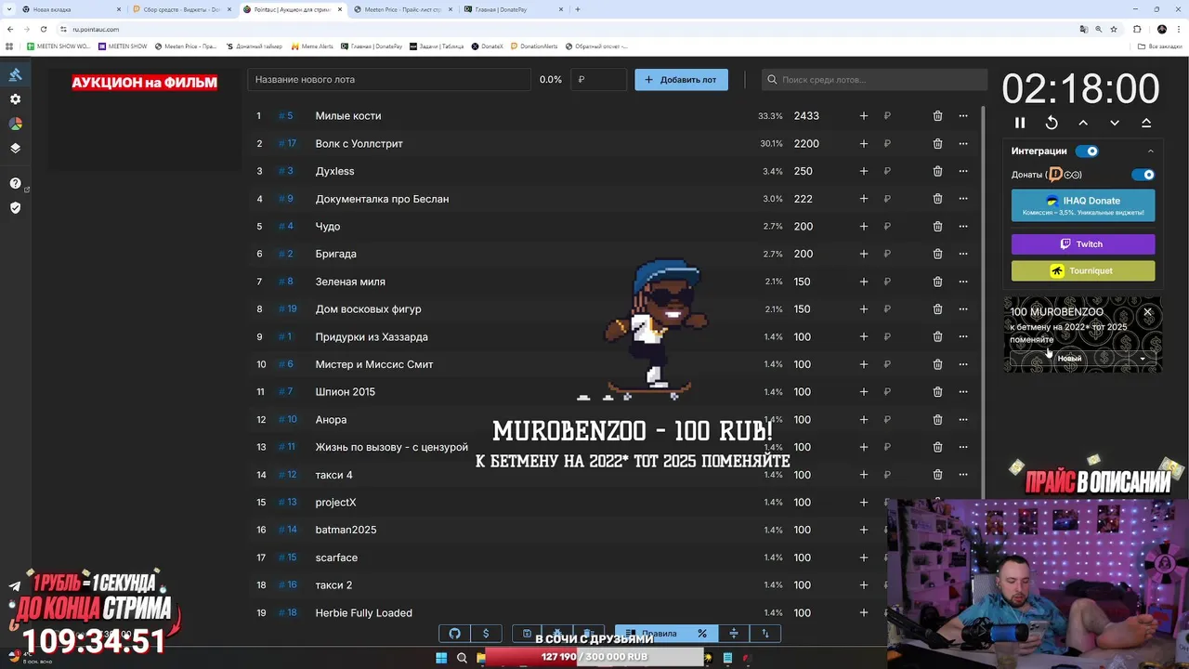Toggle the Донаты switch
This screenshot has height=669, width=1189.
pos(1143,175)
